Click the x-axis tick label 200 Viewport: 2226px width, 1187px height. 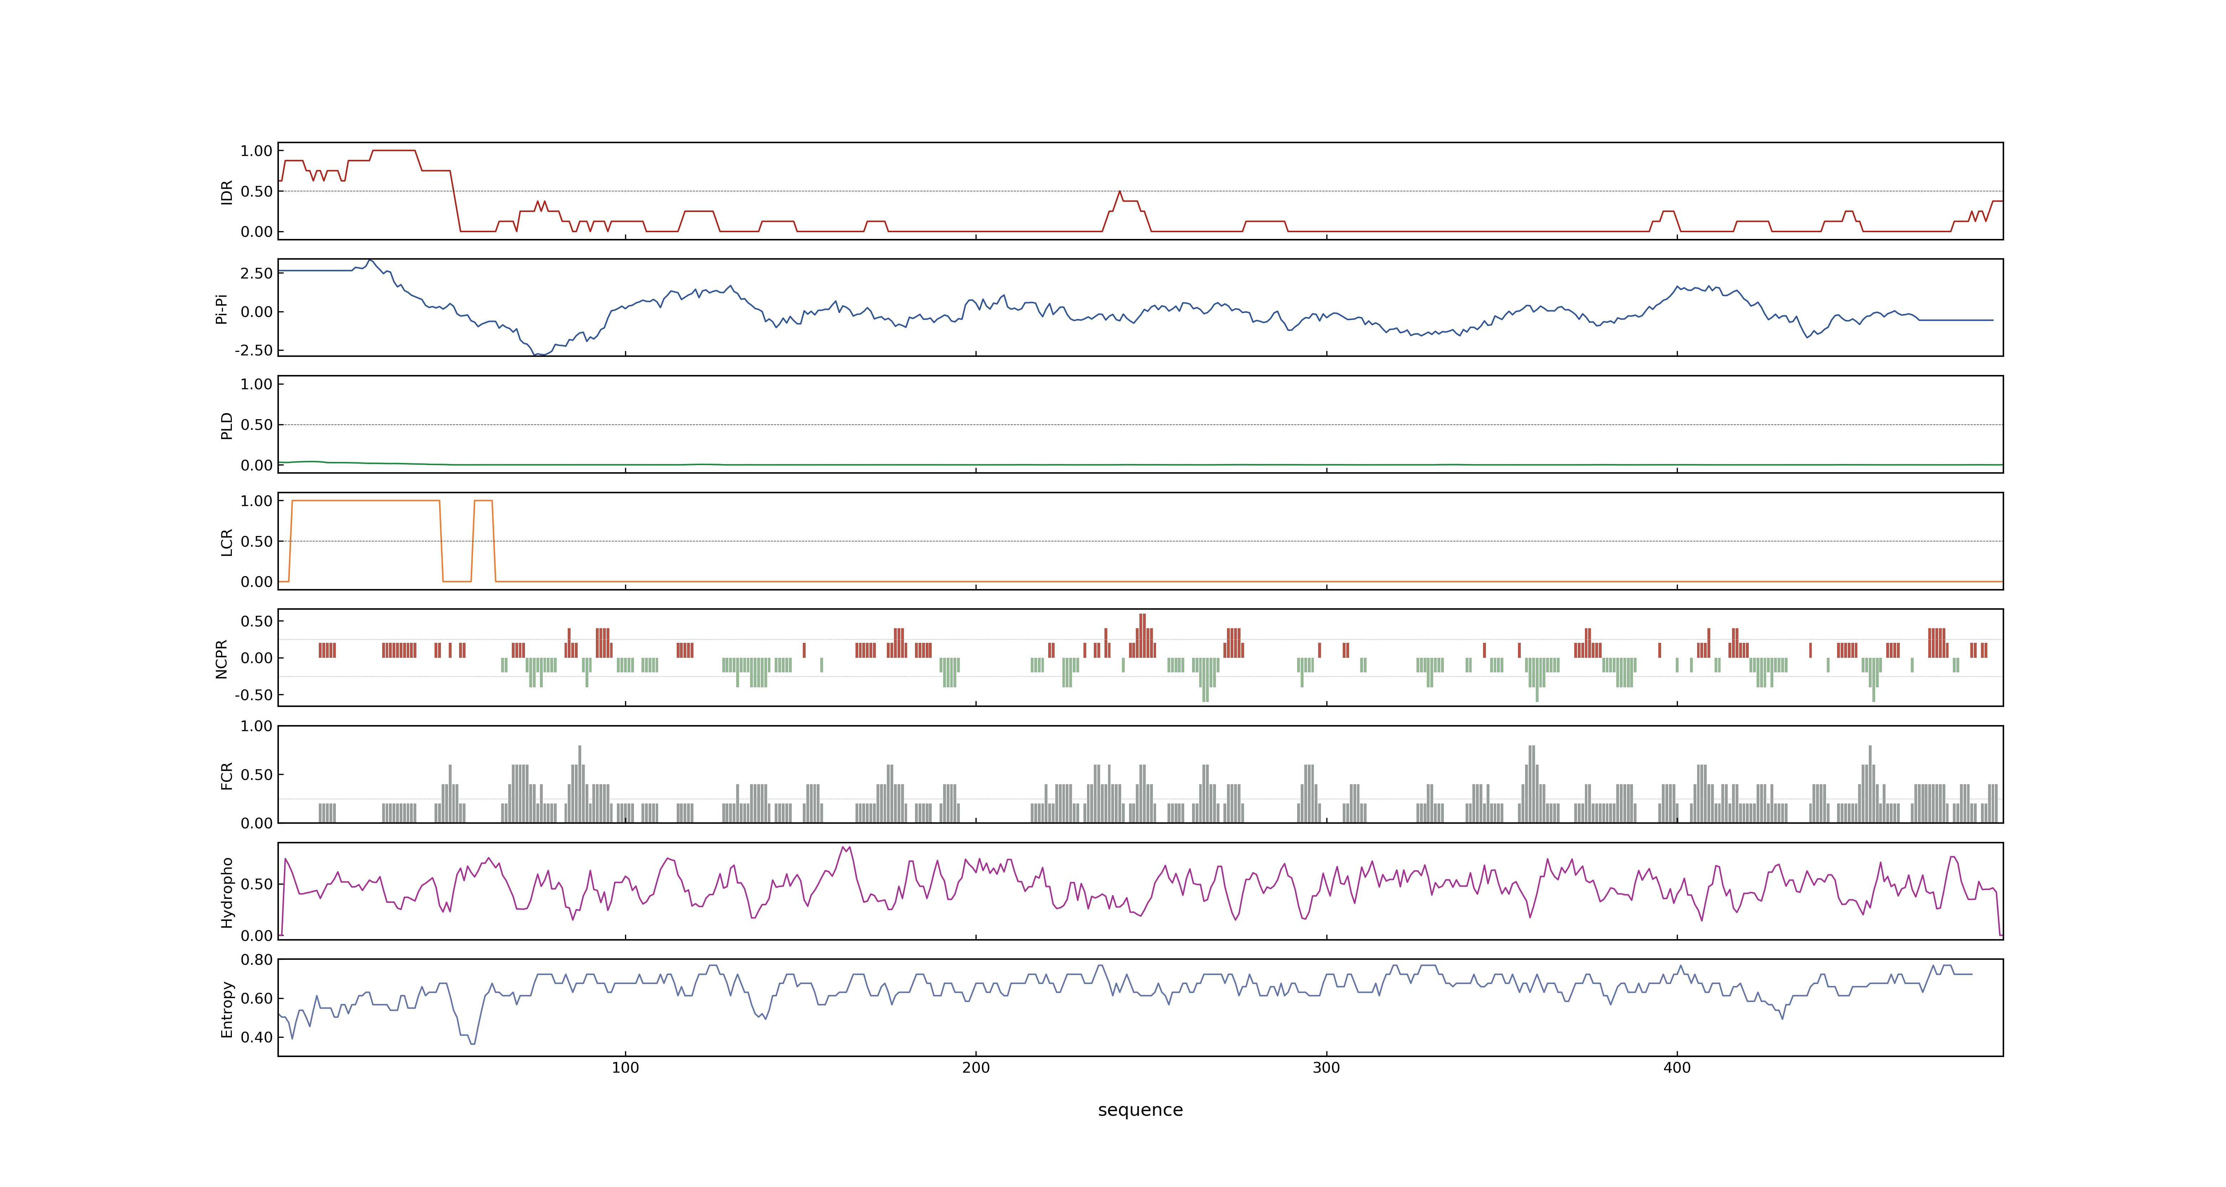(976, 1068)
